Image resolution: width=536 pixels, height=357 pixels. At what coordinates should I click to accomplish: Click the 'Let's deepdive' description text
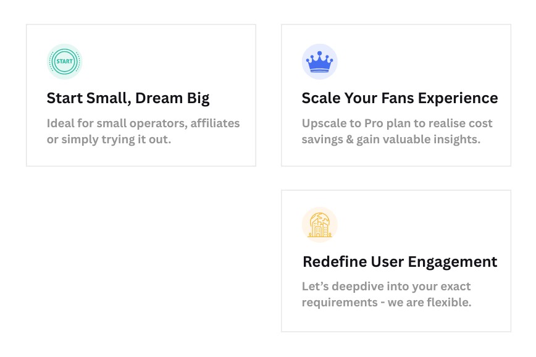[386, 295]
